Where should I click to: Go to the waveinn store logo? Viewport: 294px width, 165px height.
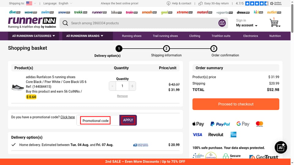31,12
